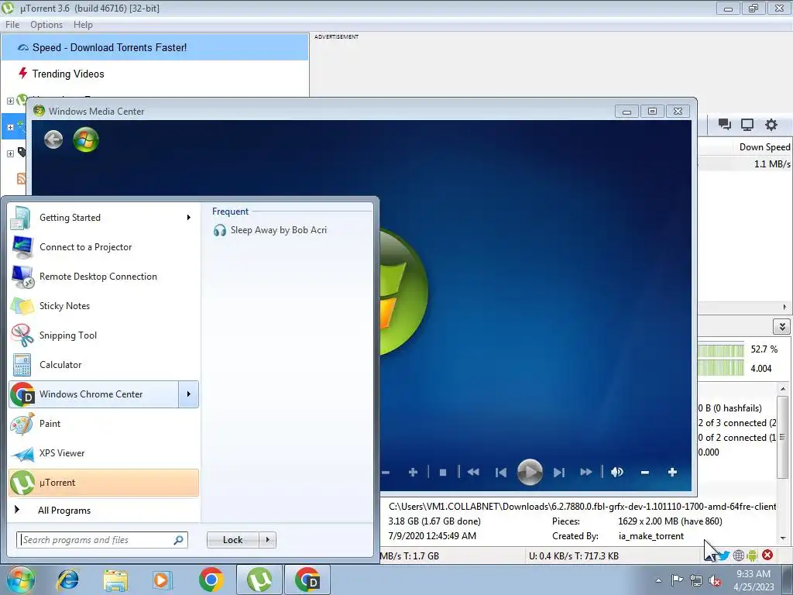This screenshot has width=793, height=595.
Task: Select Trending Videos in µTorrent sidebar
Action: [155, 74]
